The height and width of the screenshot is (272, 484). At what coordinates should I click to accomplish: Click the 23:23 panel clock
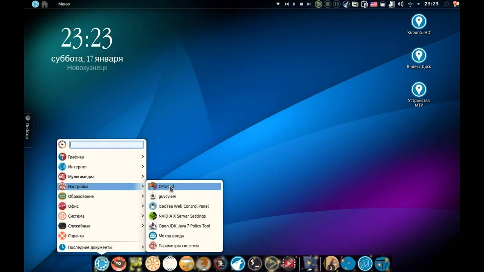click(x=431, y=4)
